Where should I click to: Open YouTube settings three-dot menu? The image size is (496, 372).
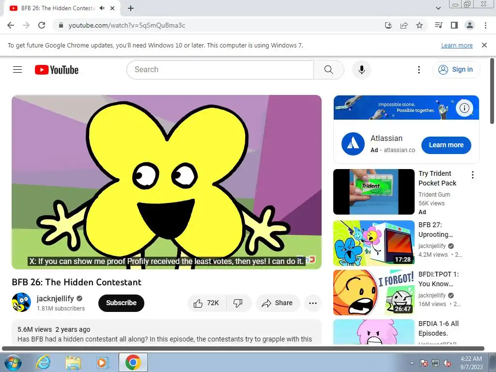point(419,70)
